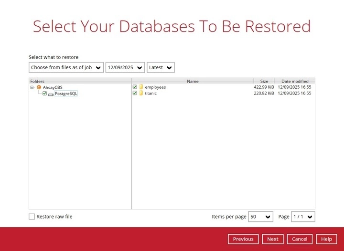Open the 12/09/2025 date dropdown

(x=125, y=67)
